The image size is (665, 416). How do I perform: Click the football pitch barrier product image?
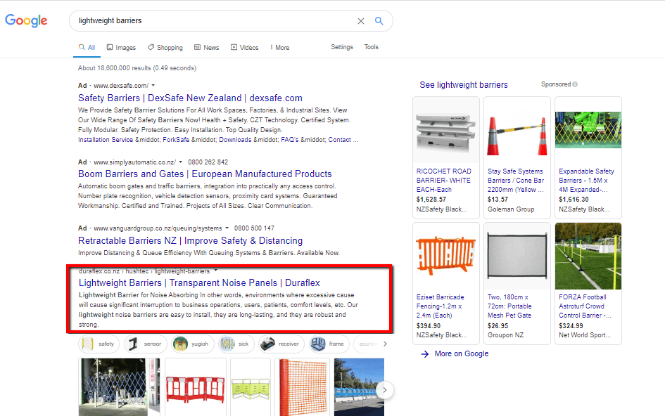(588, 256)
